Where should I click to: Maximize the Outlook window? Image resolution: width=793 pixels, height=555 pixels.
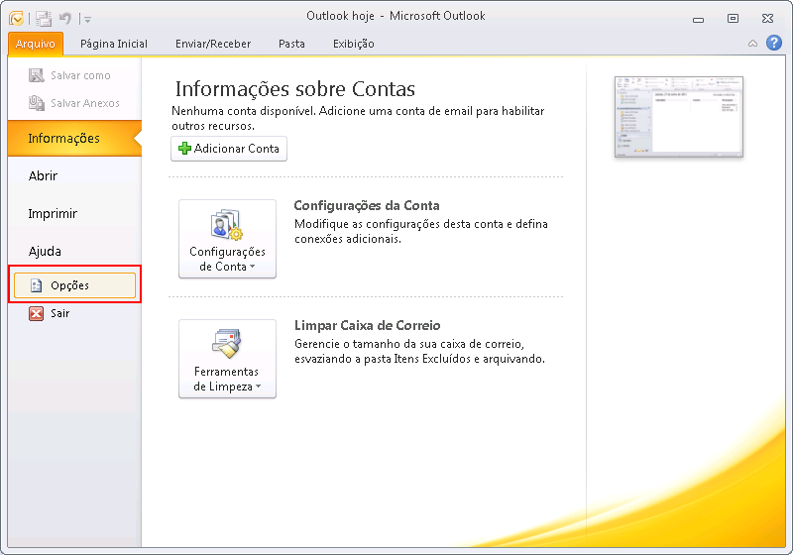733,19
